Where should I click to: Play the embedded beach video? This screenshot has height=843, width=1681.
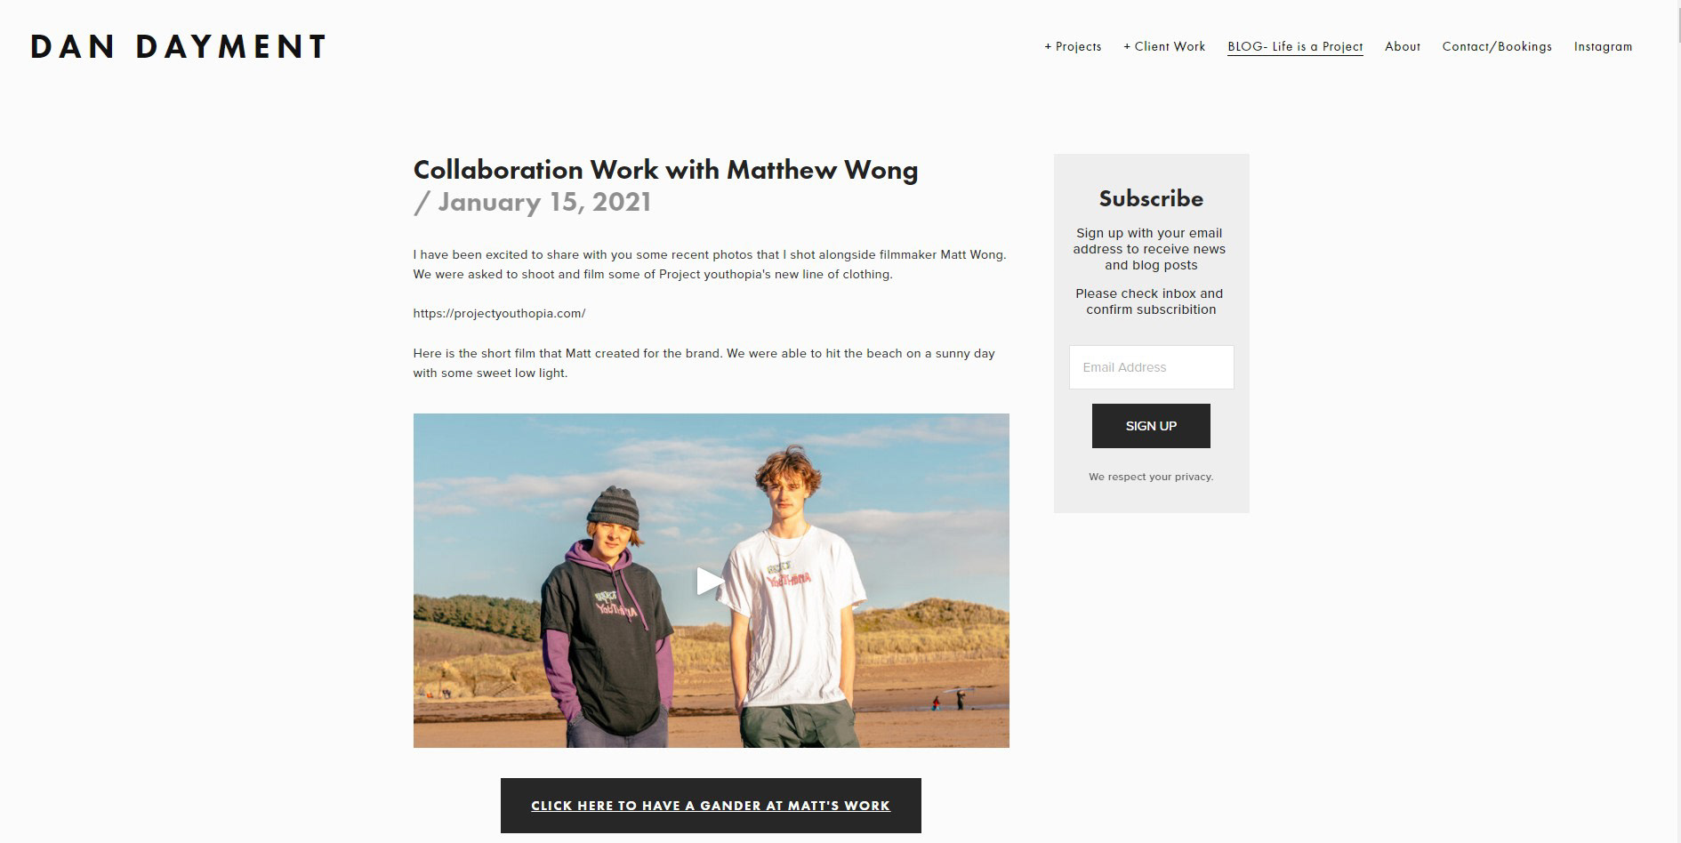coord(710,581)
